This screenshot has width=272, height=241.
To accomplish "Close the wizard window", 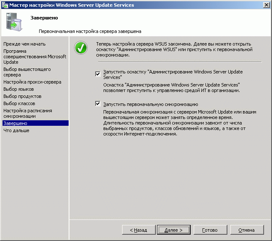I will tap(266, 5).
